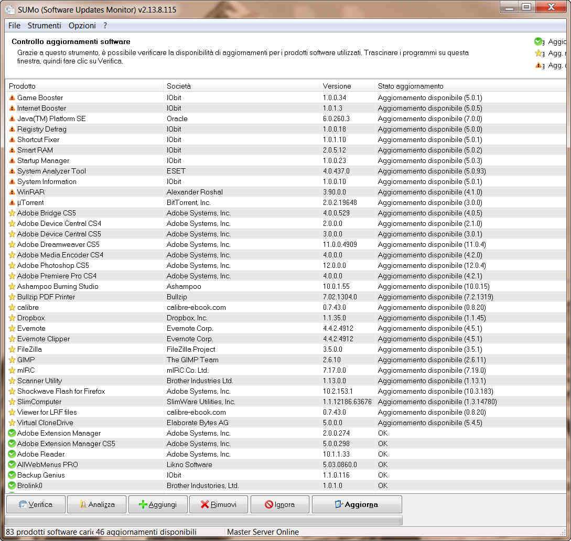Click SlimWare Utilities, Inc. company cell
This screenshot has width=571, height=541.
(x=201, y=402)
